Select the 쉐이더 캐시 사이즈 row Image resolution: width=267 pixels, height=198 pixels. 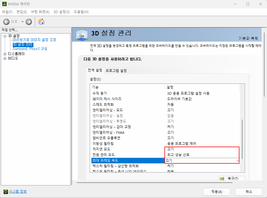pyautogui.click(x=165, y=99)
